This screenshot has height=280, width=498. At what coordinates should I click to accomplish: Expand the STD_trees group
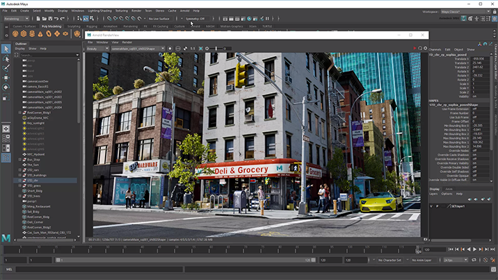tap(19, 196)
